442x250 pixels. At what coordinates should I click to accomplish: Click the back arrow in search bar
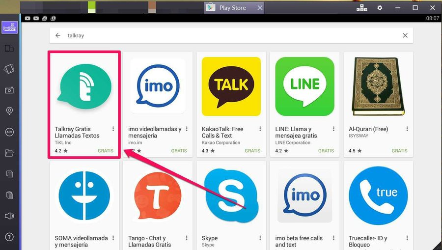(x=58, y=35)
